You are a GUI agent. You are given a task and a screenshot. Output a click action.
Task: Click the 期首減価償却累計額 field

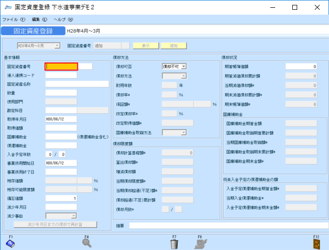click(301, 76)
